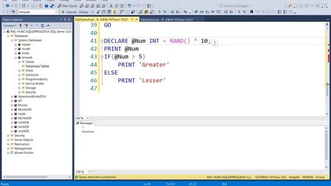Click the Navigate Backward arrow icon
The height and width of the screenshot is (186, 331).
[7, 6]
